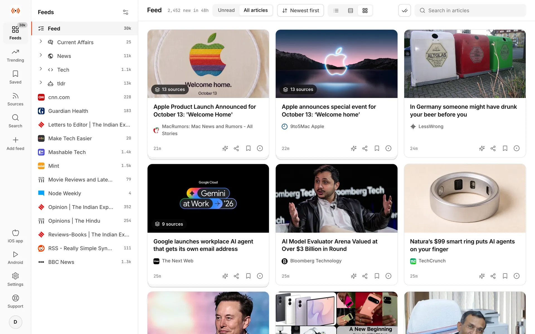This screenshot has height=334, width=535.
Task: Expand the Current Affairs folder
Action: click(41, 41)
